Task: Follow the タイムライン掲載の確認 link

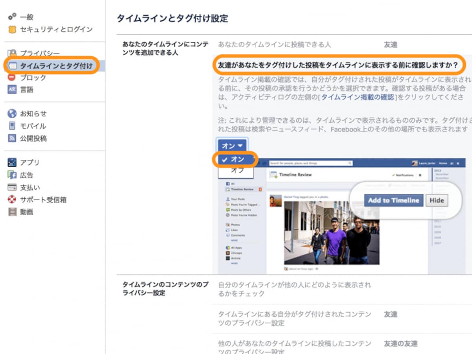Action: pyautogui.click(x=357, y=97)
